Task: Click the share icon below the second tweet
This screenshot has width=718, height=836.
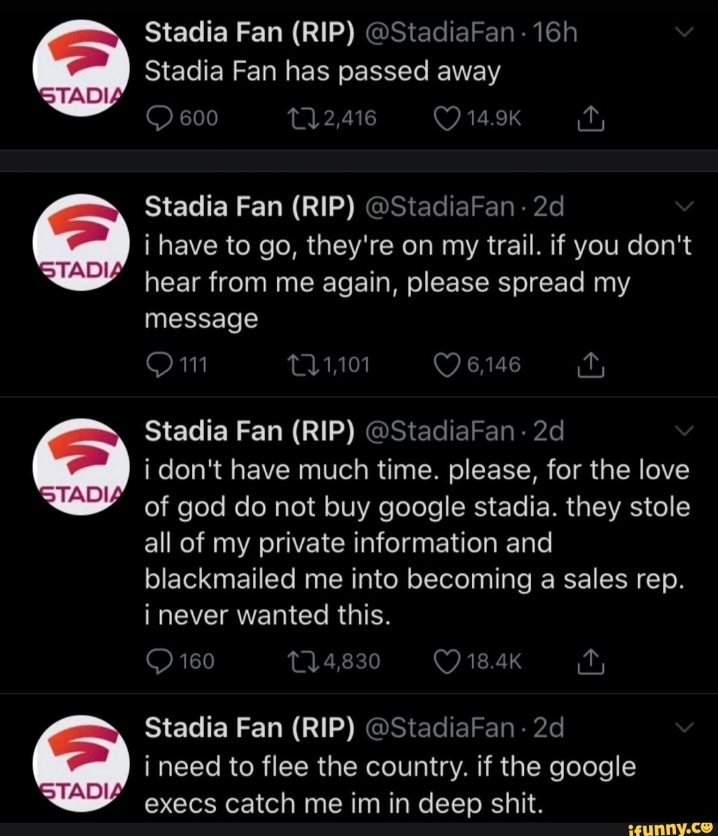Action: [591, 364]
